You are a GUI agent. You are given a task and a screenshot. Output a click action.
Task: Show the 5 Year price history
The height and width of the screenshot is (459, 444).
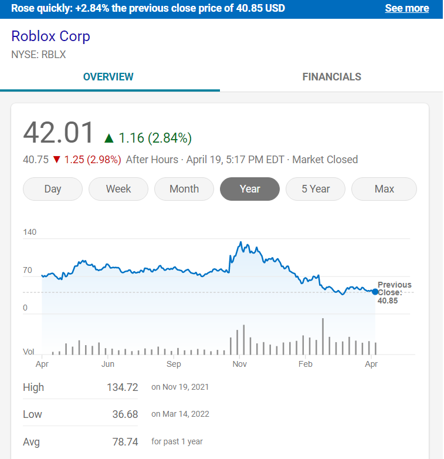pos(316,189)
